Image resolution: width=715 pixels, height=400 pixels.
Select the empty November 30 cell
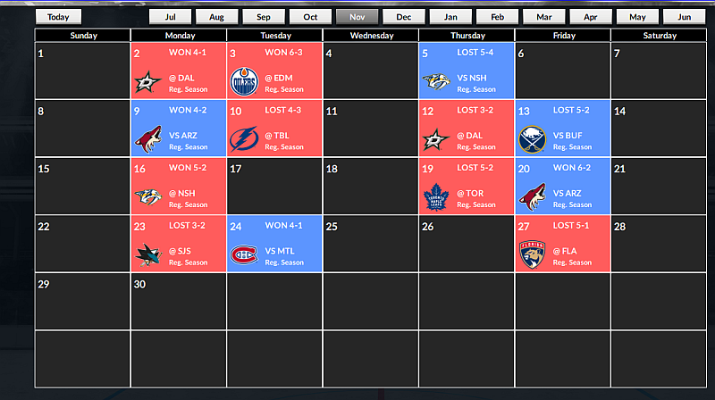[x=179, y=301]
